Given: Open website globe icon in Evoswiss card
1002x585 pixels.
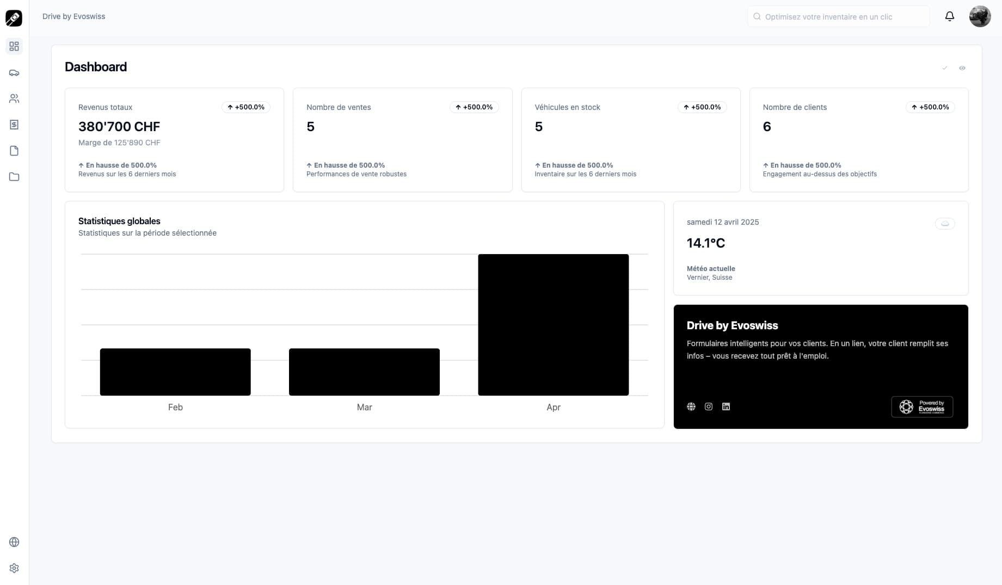Looking at the screenshot, I should point(691,407).
